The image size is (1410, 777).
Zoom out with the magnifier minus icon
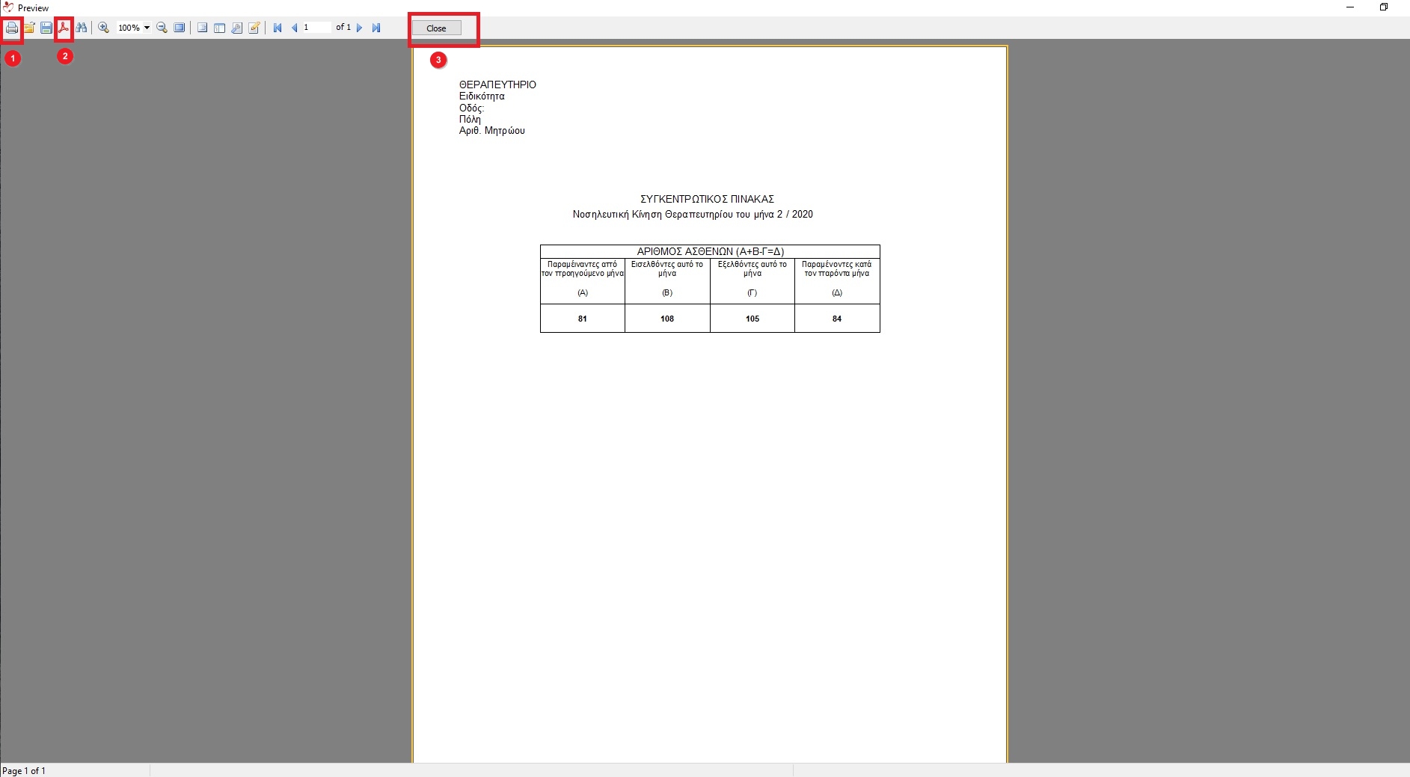(162, 28)
